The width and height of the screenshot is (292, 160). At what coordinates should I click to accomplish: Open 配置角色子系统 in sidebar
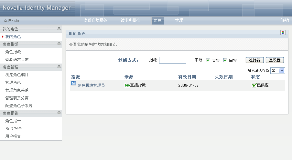(19, 106)
